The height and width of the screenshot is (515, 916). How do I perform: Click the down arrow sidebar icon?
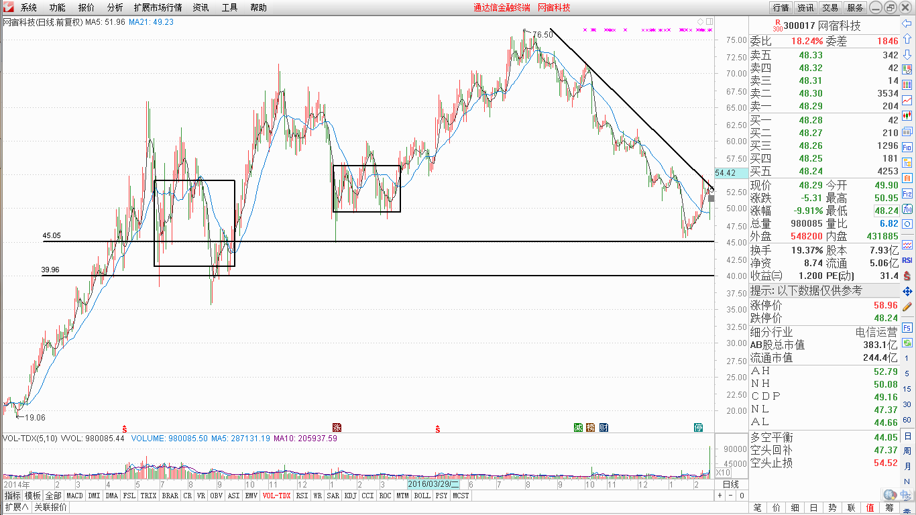[x=907, y=53]
